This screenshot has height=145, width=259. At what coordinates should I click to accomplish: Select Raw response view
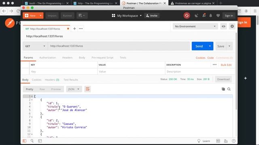click(x=42, y=89)
